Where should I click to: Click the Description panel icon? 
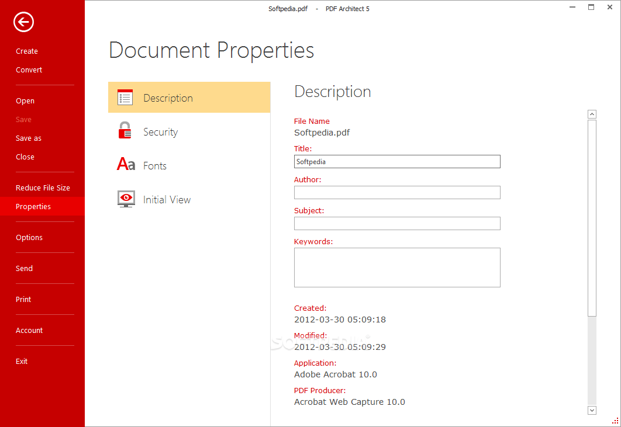pos(125,97)
